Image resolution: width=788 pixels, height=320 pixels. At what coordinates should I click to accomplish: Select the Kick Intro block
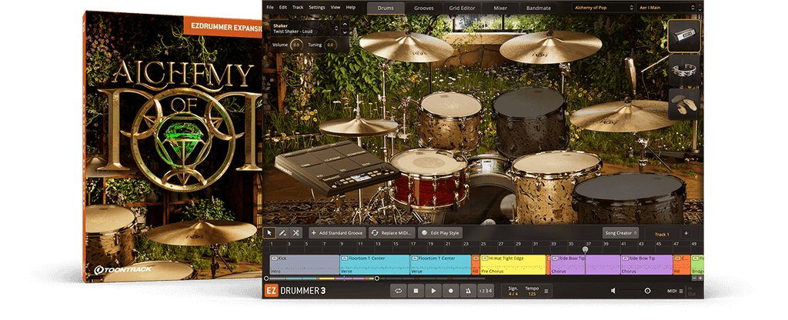pos(304,265)
